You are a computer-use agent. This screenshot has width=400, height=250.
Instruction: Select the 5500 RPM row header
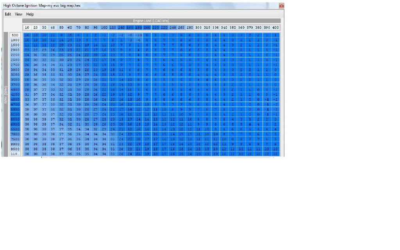(x=15, y=119)
